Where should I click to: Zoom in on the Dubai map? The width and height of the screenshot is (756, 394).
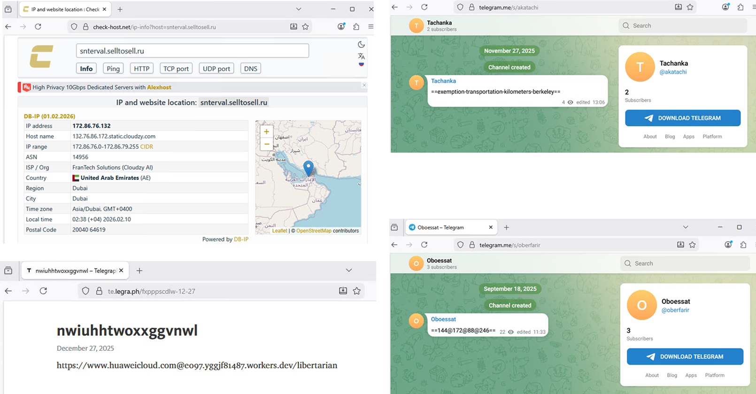[266, 132]
